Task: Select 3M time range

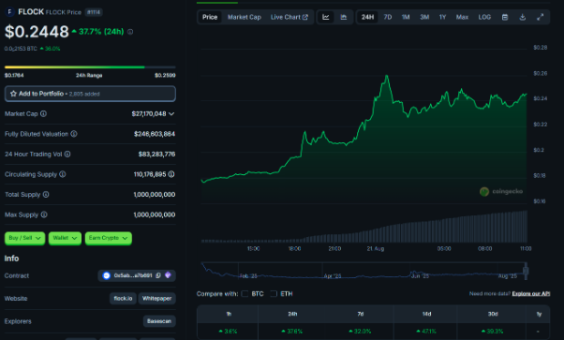Action: click(424, 17)
